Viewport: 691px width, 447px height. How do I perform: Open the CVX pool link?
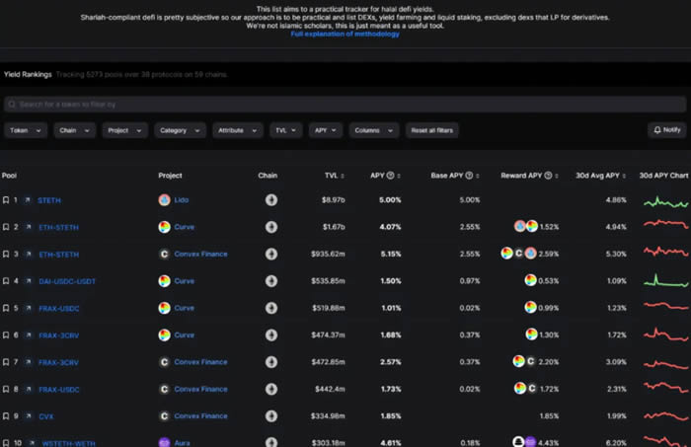[45, 416]
